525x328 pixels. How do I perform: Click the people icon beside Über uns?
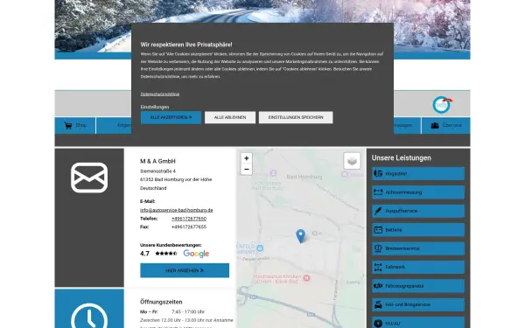click(x=435, y=125)
